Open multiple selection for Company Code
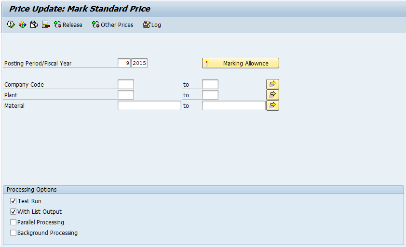Image resolution: width=406 pixels, height=247 pixels. (272, 84)
